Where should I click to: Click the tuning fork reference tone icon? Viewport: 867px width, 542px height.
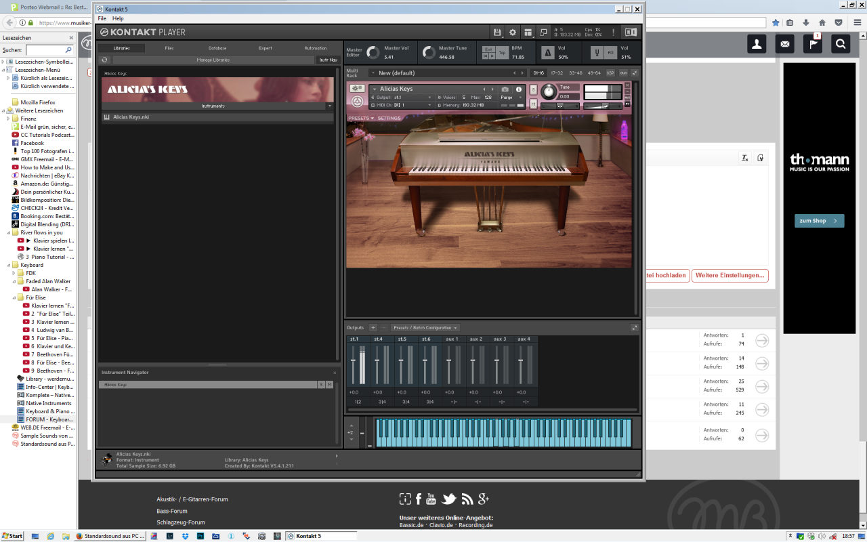(596, 52)
